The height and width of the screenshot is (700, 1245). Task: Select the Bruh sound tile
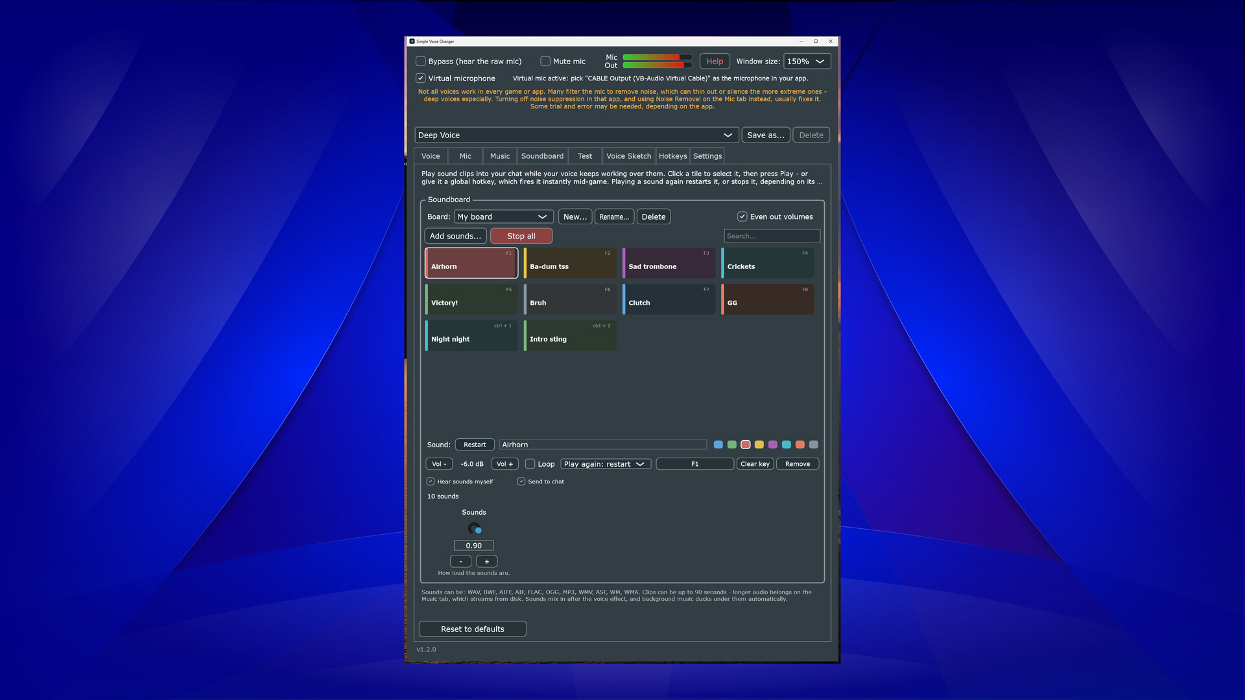[570, 299]
